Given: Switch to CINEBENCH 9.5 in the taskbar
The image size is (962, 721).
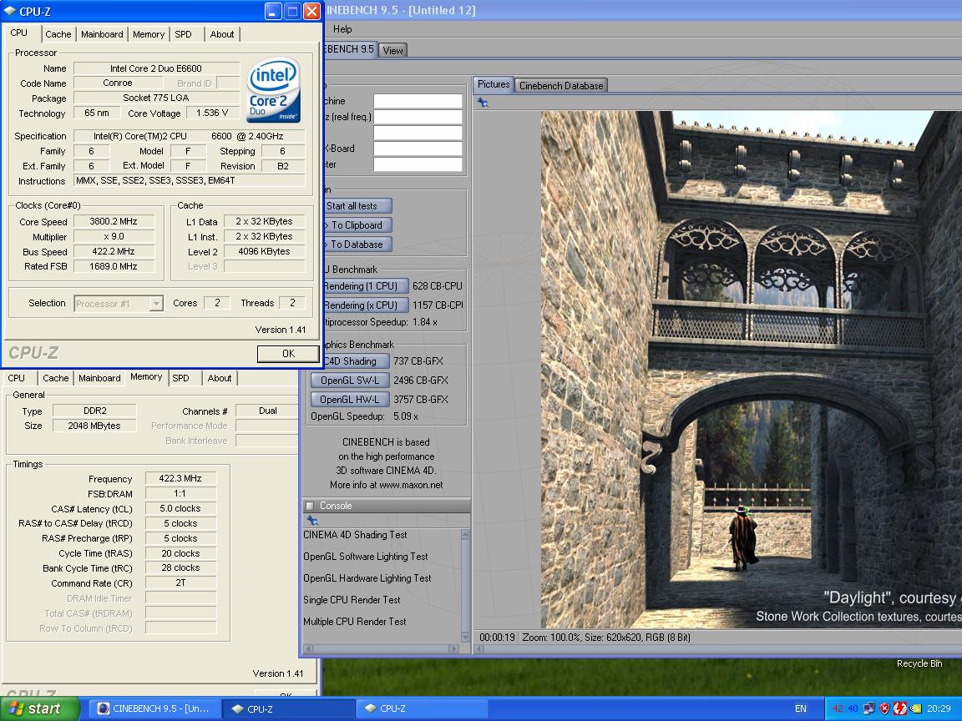Looking at the screenshot, I should pos(154,708).
